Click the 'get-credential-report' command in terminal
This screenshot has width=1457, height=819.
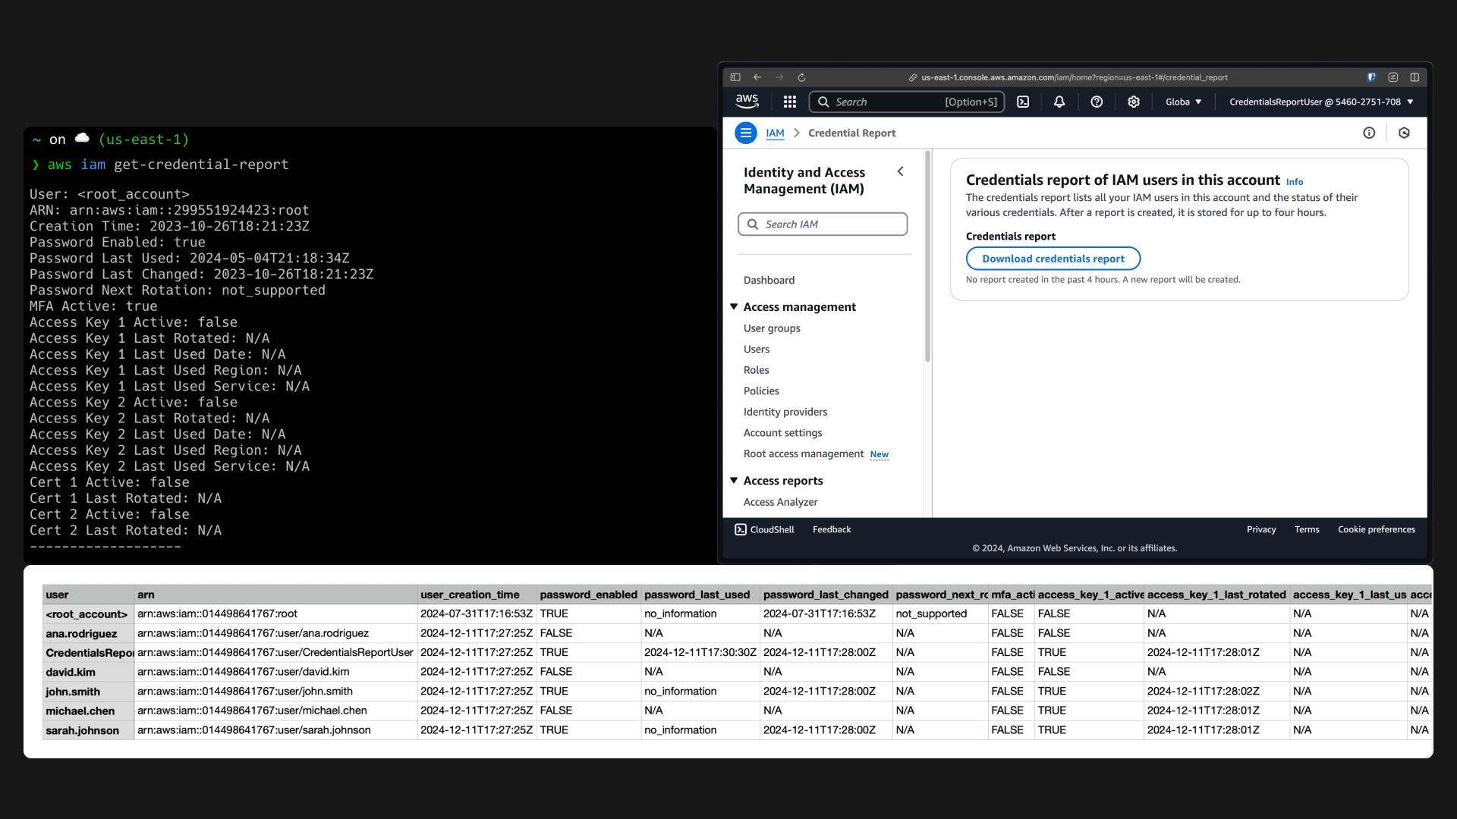(x=201, y=165)
